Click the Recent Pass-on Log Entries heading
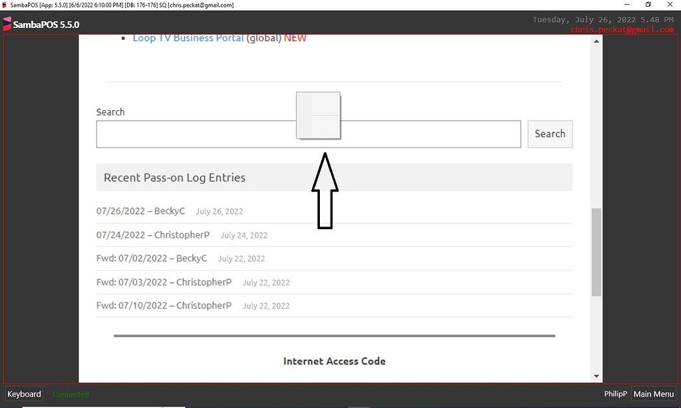 coord(174,177)
